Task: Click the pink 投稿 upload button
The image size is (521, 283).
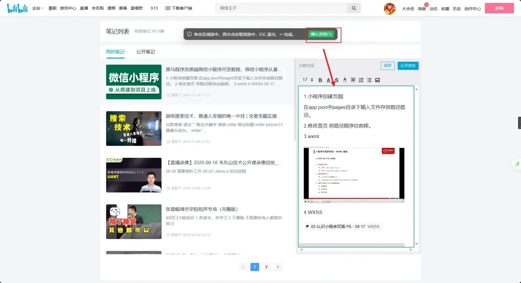Action: point(499,8)
